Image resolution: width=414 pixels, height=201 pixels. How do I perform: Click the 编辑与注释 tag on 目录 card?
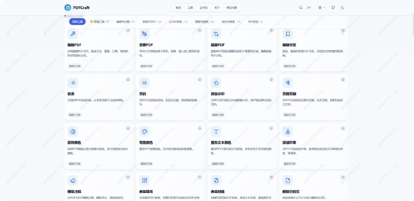point(75,115)
